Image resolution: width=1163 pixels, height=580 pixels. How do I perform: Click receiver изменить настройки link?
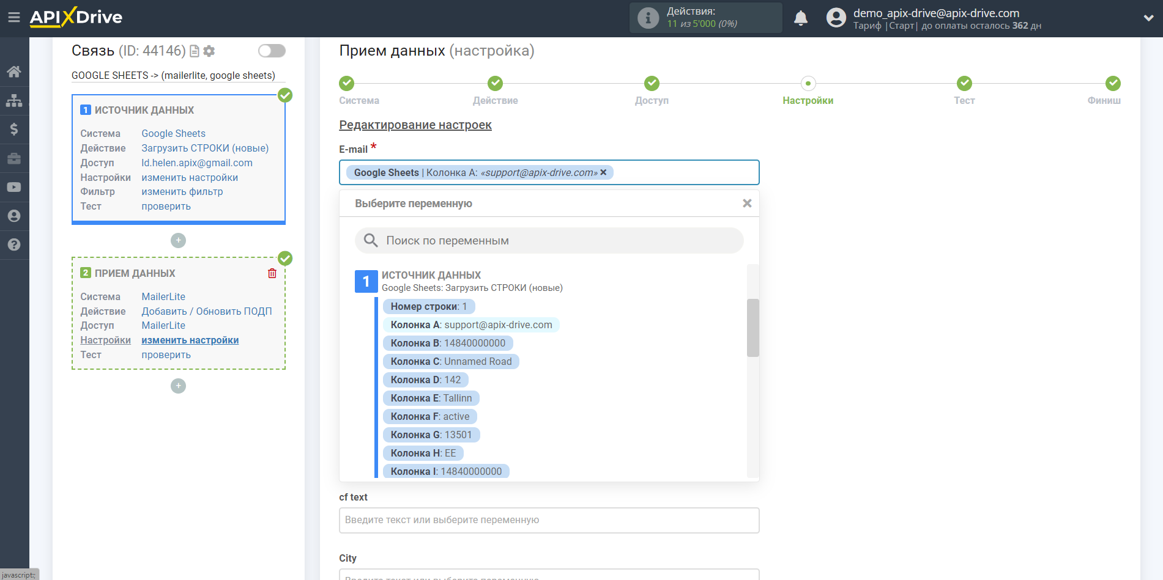coord(190,340)
